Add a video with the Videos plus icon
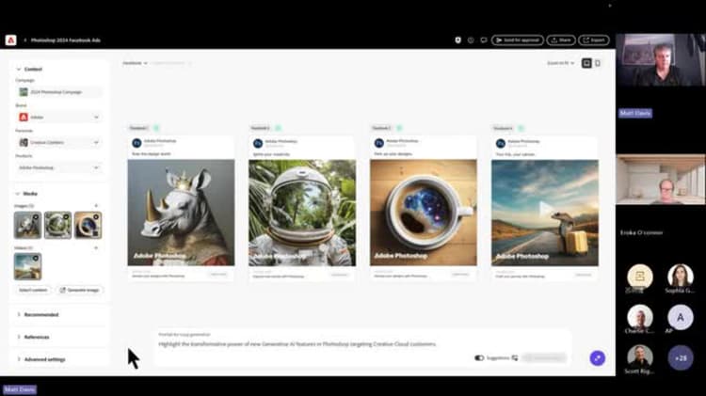Screen dimensions: 706x396 pos(96,248)
